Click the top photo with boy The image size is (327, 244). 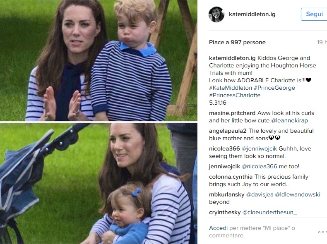tap(99, 60)
